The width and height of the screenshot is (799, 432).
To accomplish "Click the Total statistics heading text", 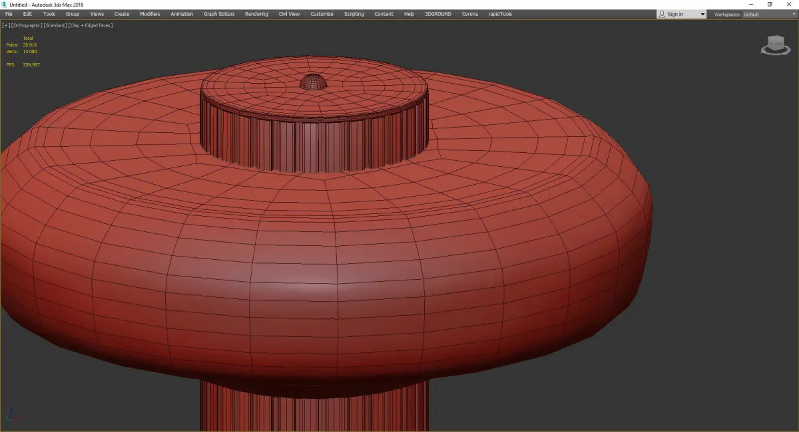I will click(28, 39).
